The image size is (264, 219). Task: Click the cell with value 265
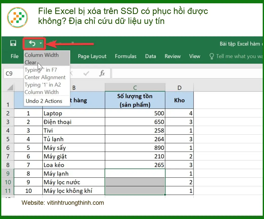click(x=135, y=165)
